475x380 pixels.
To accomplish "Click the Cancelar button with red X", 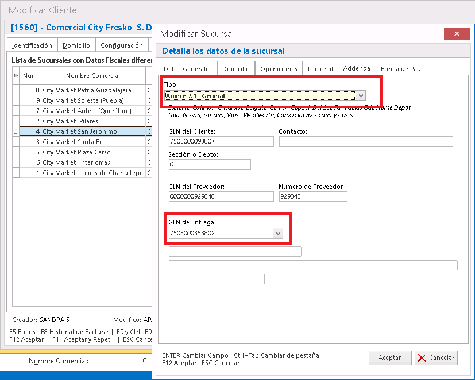I will click(x=435, y=358).
